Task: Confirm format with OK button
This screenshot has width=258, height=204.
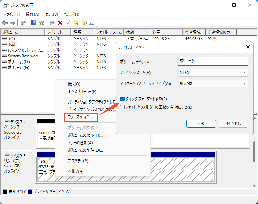Action: point(201,123)
